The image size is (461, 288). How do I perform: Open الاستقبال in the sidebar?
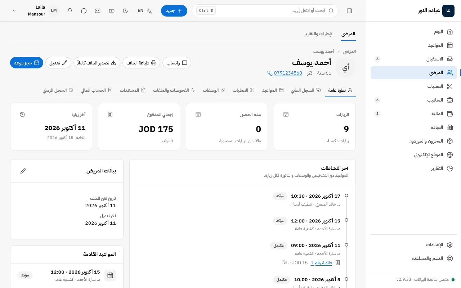point(413,59)
